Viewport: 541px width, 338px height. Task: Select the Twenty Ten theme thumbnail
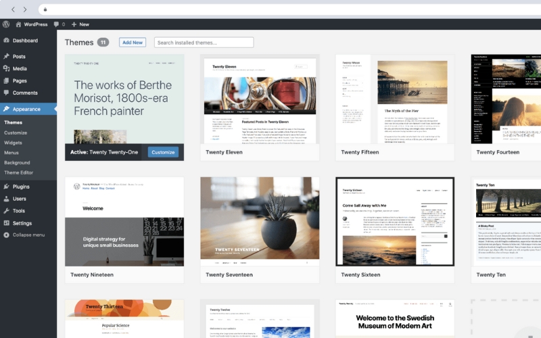coord(506,222)
